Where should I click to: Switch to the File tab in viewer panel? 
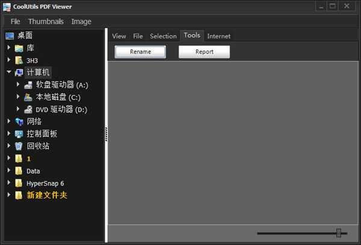[138, 36]
